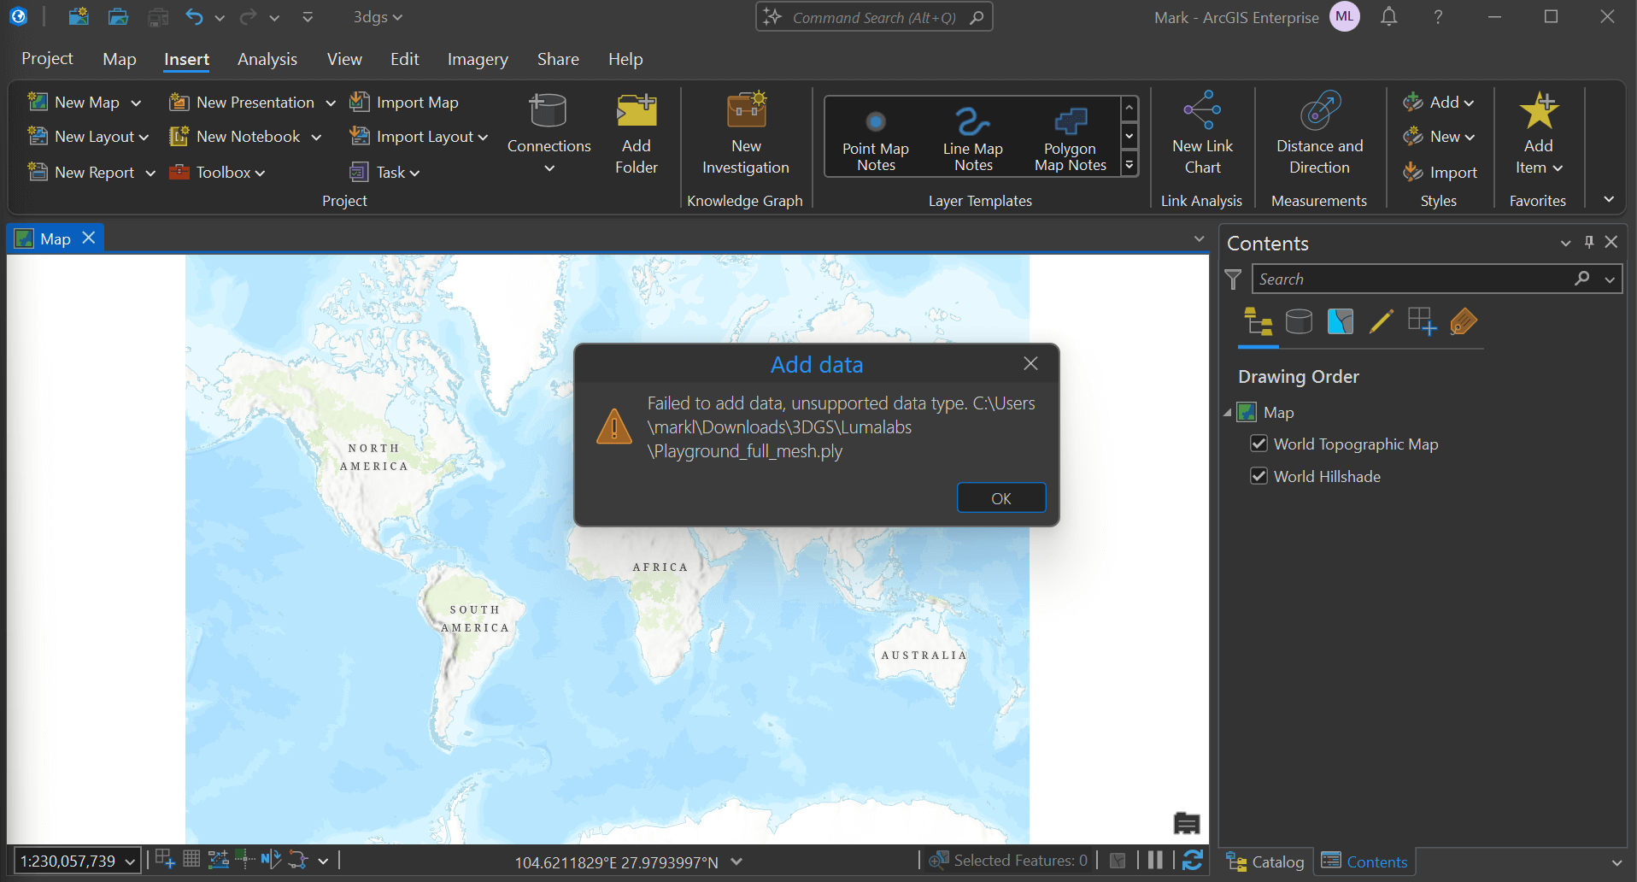
Task: Open the Project tab
Action: pyautogui.click(x=47, y=59)
